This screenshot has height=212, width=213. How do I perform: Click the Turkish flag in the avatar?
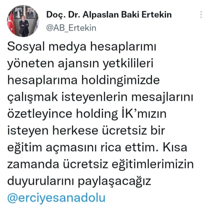(x=11, y=23)
